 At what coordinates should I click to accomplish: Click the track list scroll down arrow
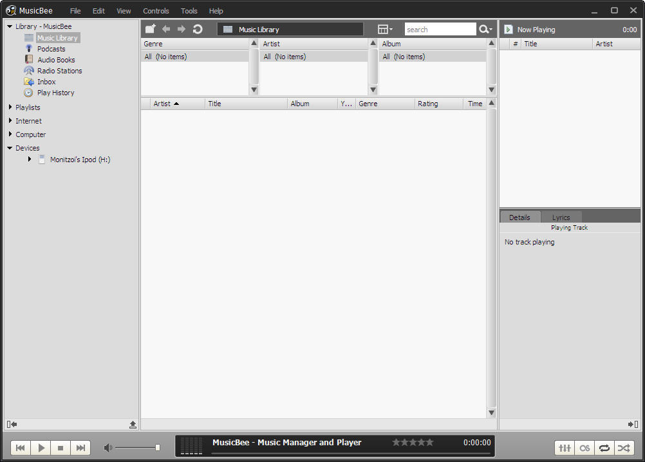pyautogui.click(x=491, y=412)
